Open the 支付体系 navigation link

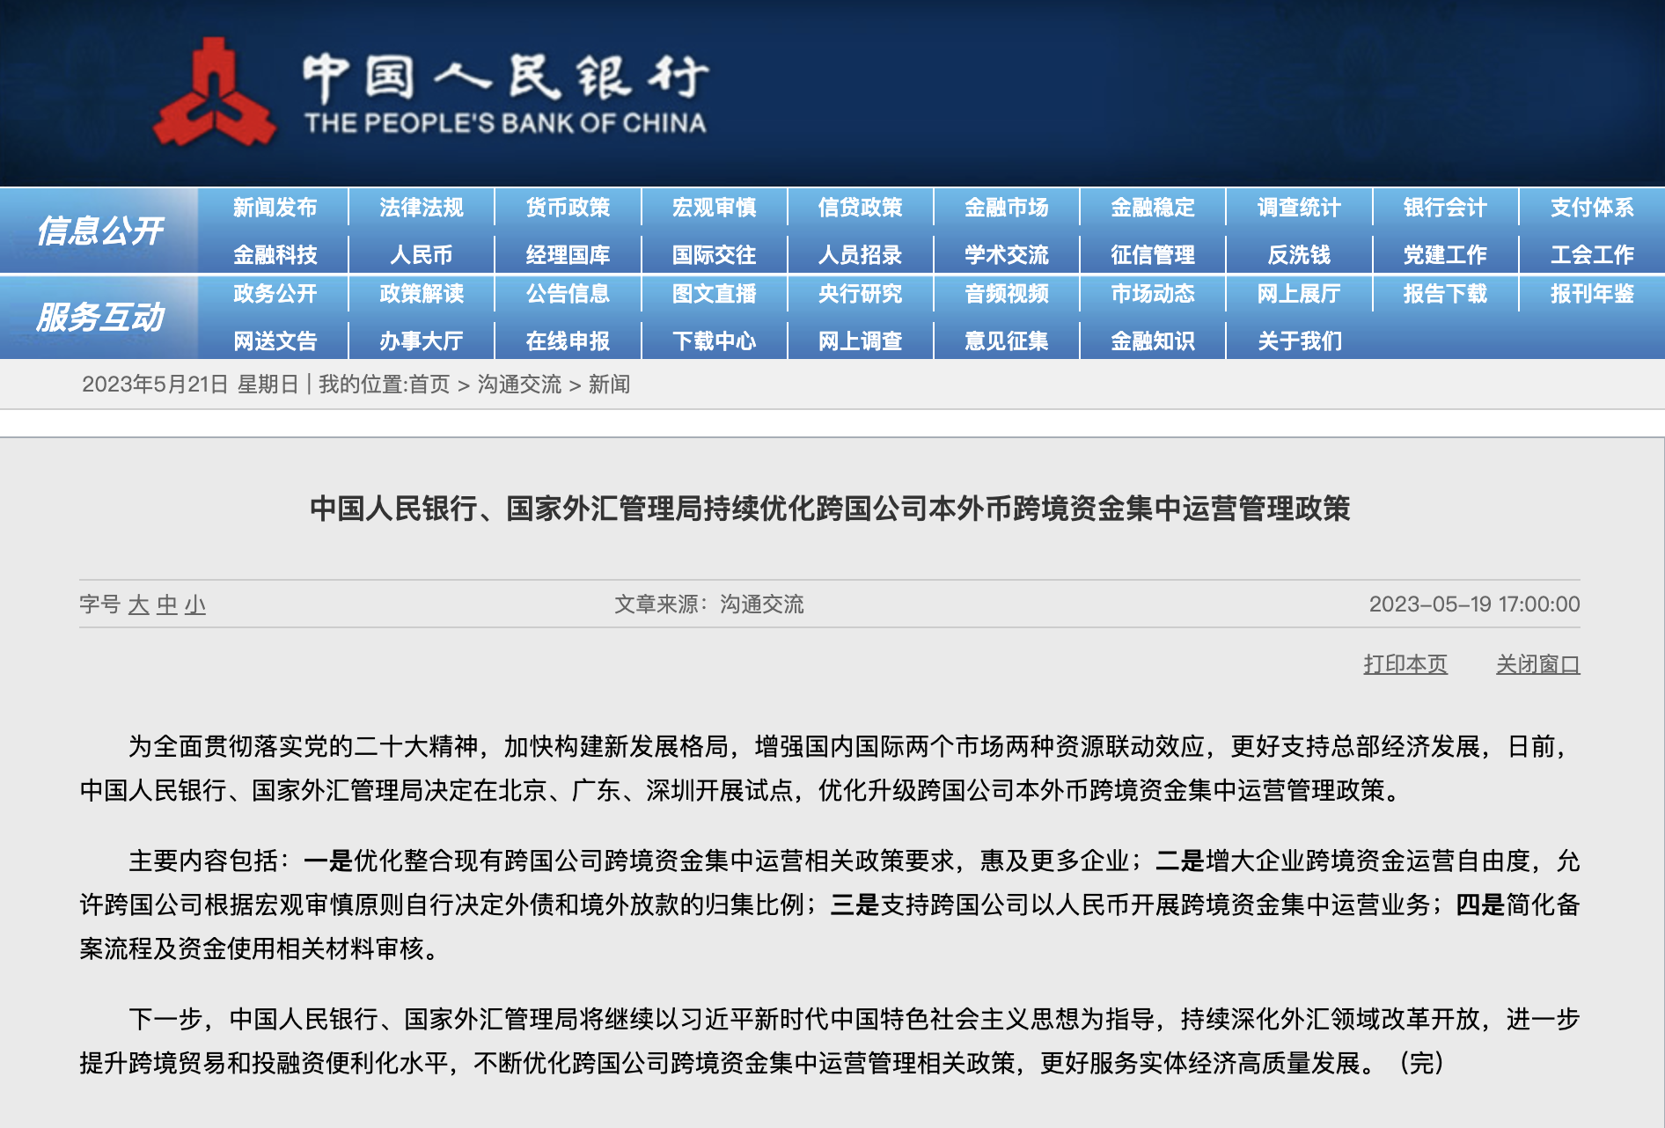coord(1591,208)
